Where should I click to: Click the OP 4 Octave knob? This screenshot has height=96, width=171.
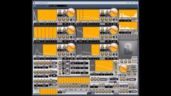coord(102,13)
